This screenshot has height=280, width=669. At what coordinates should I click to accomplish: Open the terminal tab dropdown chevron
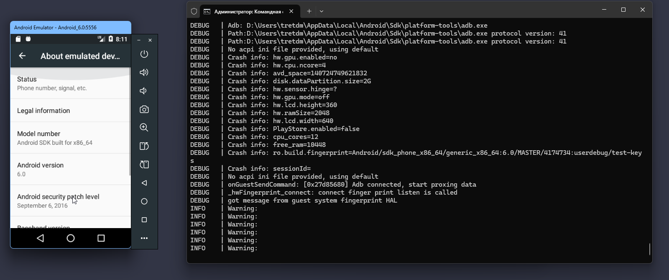coord(322,11)
